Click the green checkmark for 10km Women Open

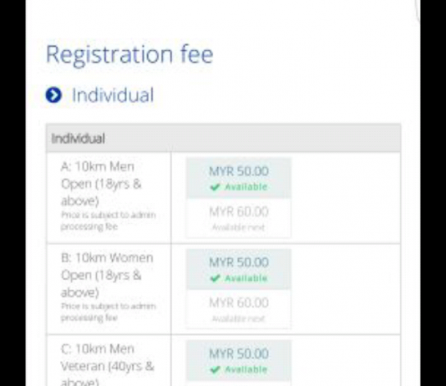coord(215,278)
